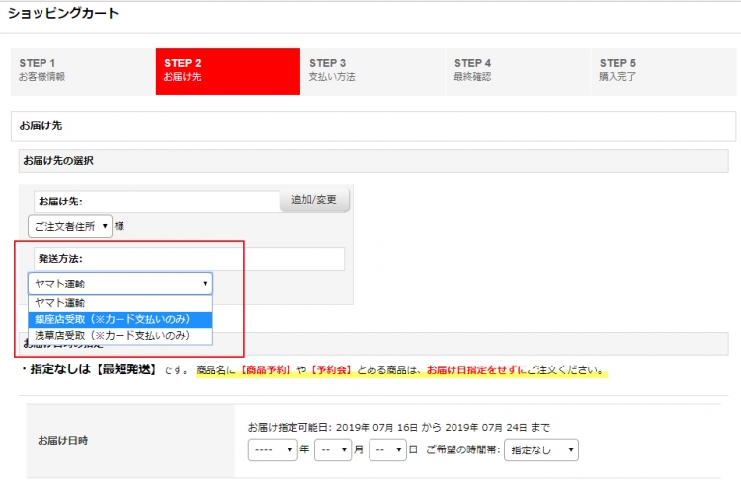Click the 発送方法: label
The height and width of the screenshot is (490, 741).
[x=60, y=259]
